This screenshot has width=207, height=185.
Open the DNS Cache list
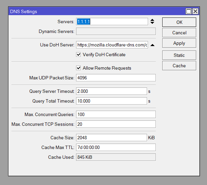coord(179,66)
